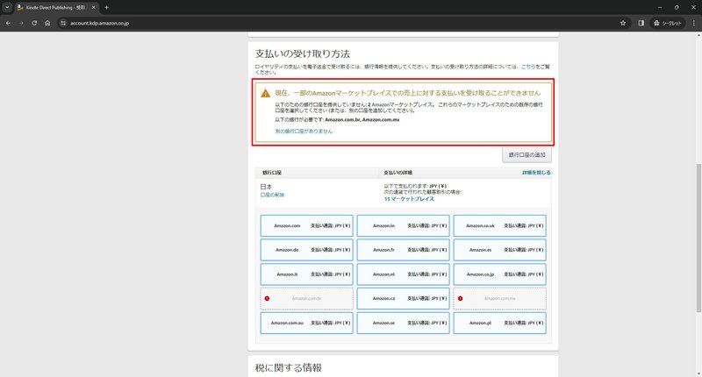The height and width of the screenshot is (377, 702).
Task: Click the 税に関する情報 heading
Action: click(289, 368)
